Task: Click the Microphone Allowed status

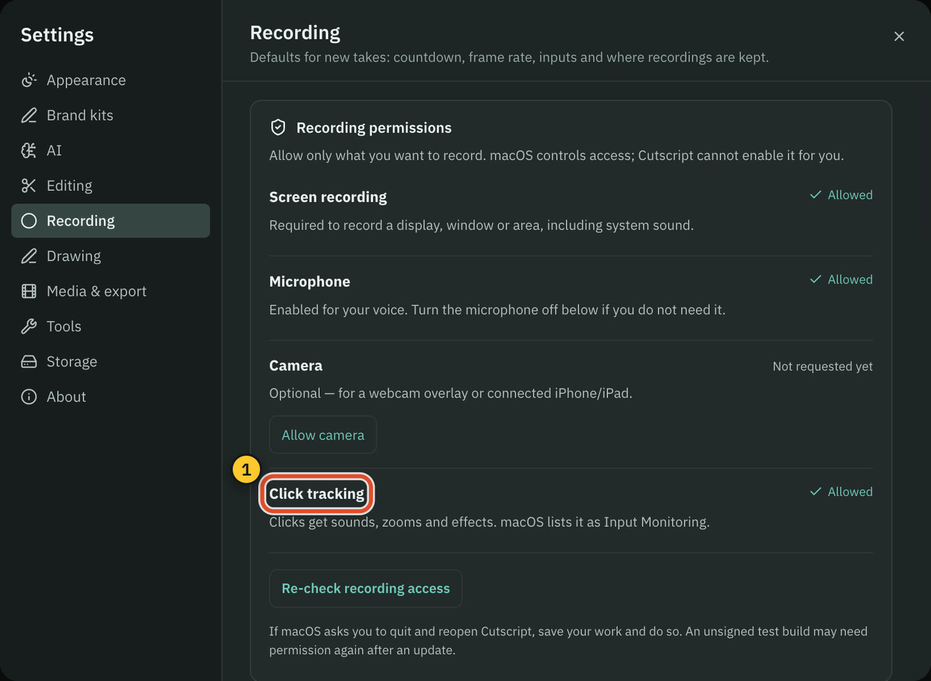Action: pos(841,279)
